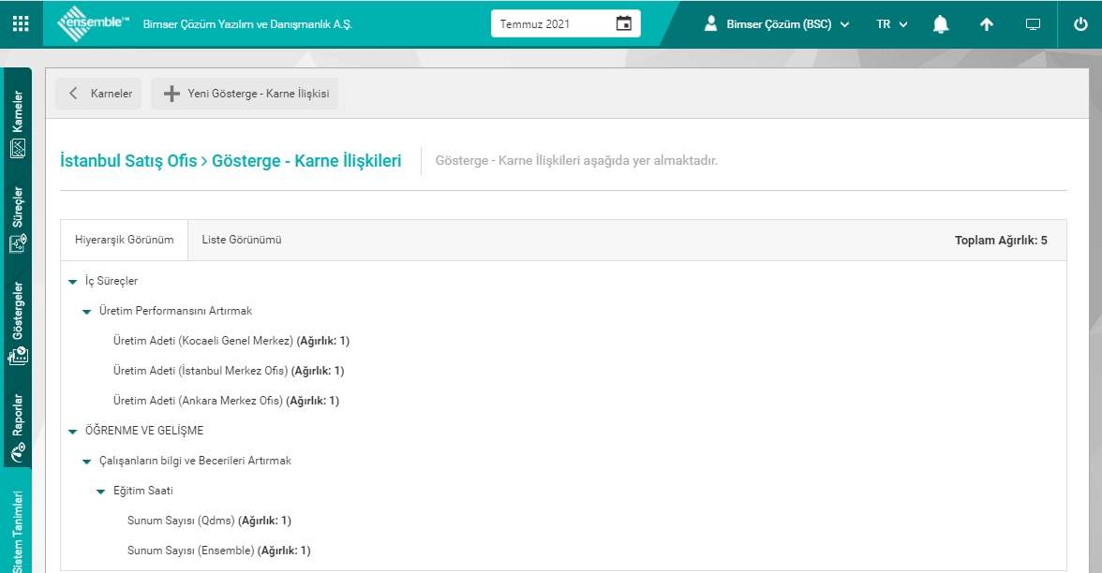Viewport: 1102px width, 573px height.
Task: Collapse the ÖĞRENME VE GELİŞME node
Action: (72, 432)
